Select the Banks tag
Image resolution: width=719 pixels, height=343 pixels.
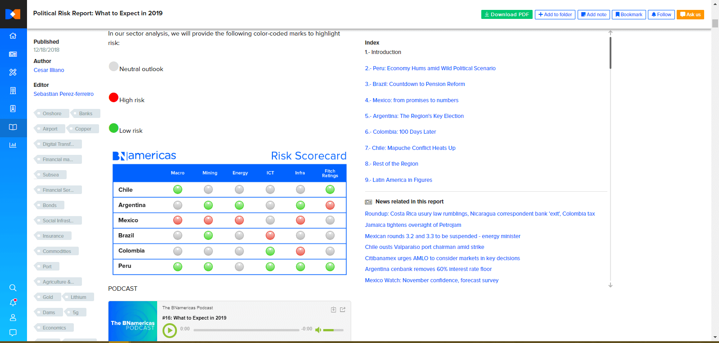point(86,113)
